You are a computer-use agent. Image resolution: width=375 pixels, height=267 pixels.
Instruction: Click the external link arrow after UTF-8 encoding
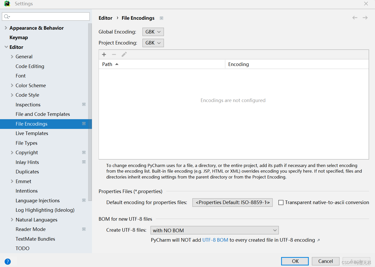tap(318, 240)
